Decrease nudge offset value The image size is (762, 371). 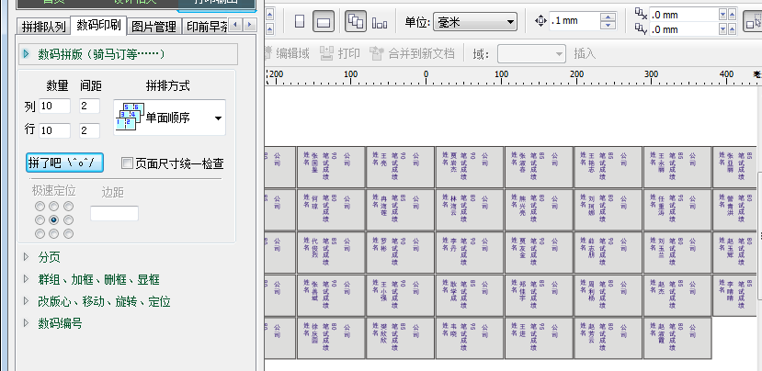[x=608, y=26]
